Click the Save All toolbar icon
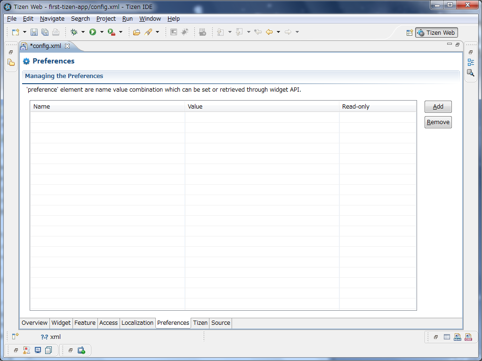This screenshot has height=361, width=482. [45, 32]
